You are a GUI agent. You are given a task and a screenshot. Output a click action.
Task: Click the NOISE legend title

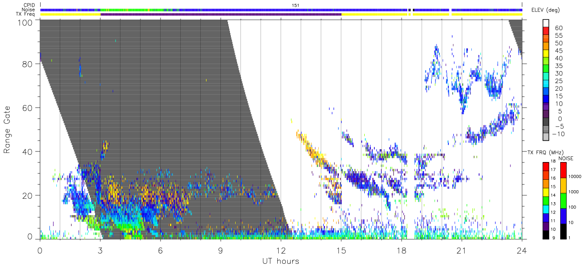[565, 158]
